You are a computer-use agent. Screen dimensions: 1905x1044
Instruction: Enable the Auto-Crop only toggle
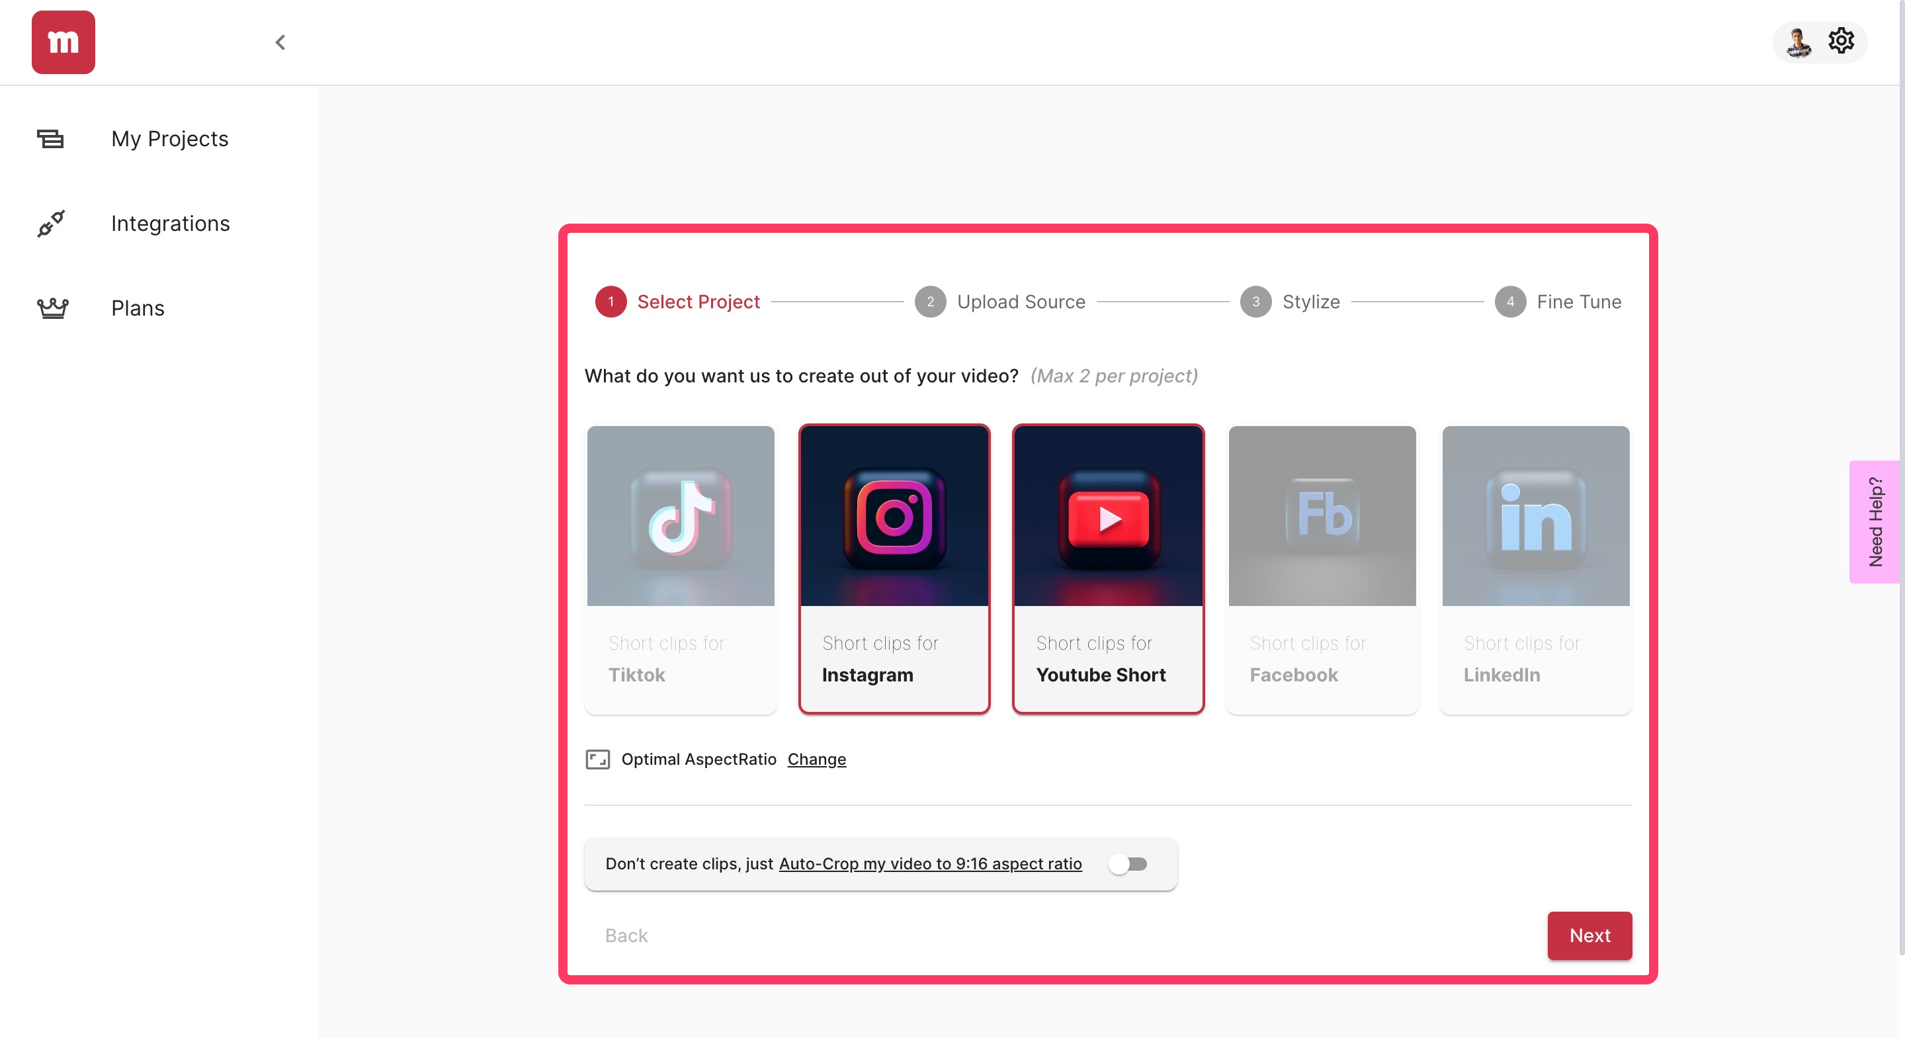1128,864
